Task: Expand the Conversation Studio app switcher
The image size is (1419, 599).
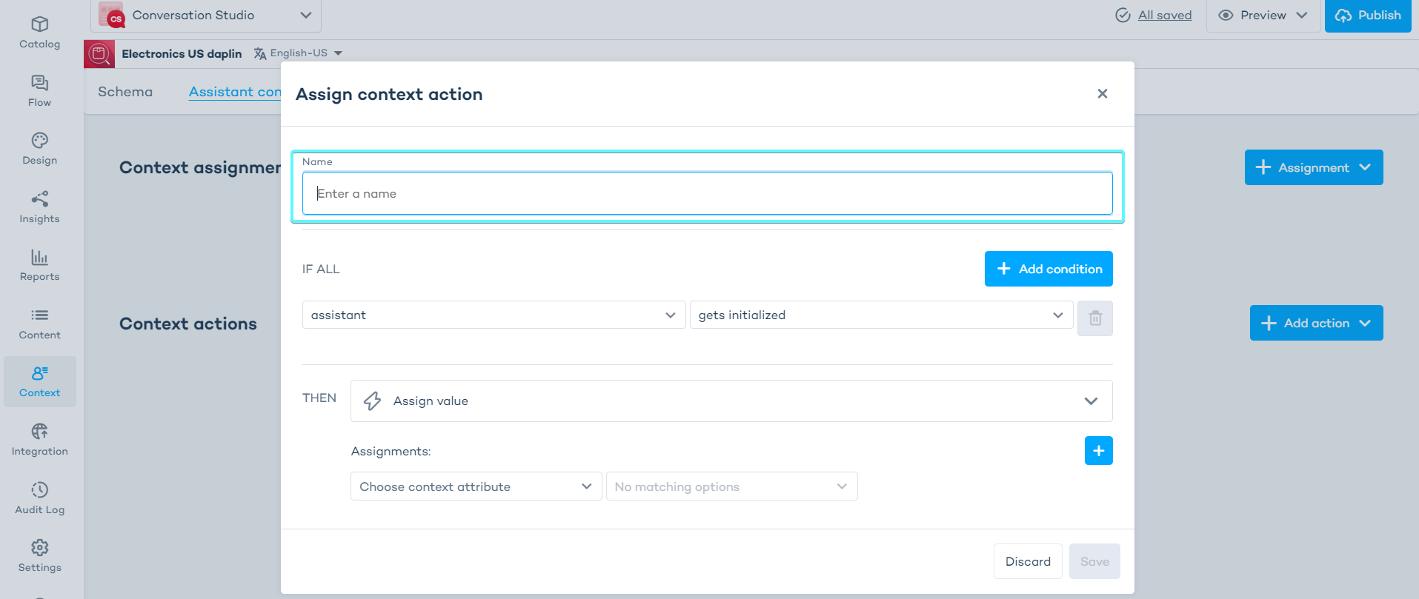Action: click(x=306, y=15)
